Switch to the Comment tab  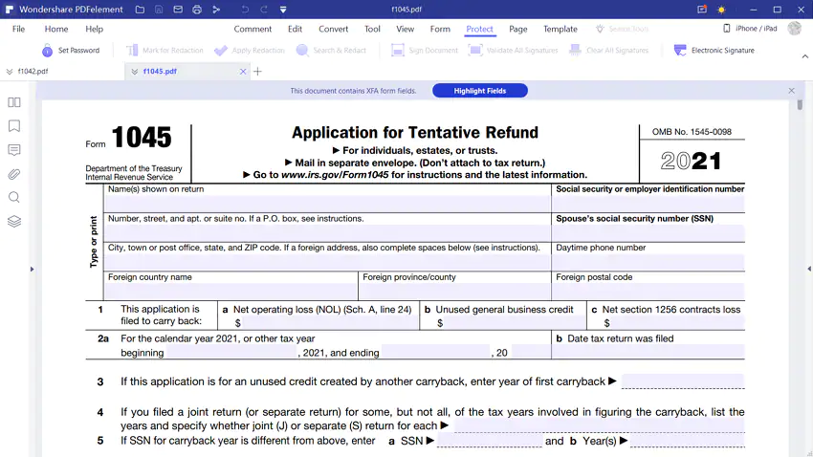(253, 29)
